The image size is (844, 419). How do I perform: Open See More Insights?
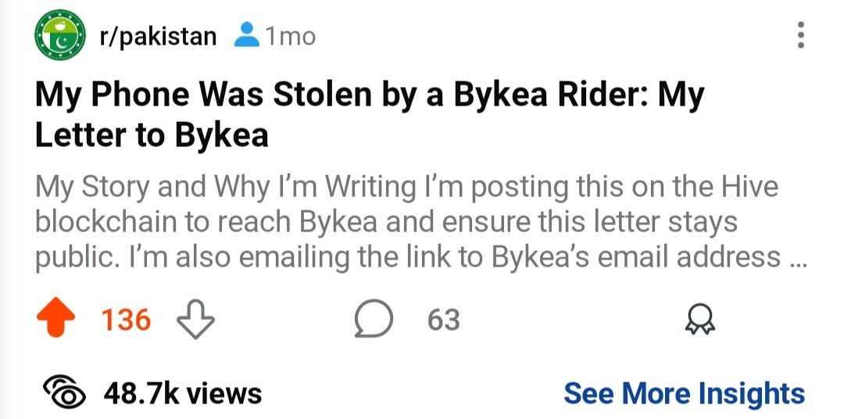pyautogui.click(x=684, y=392)
